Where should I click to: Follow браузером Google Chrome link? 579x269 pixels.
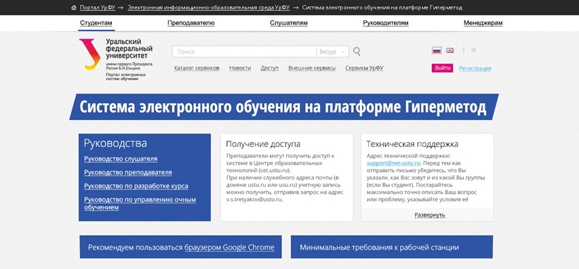[229, 247]
